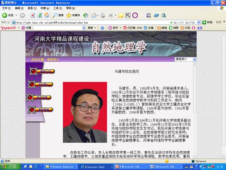Refresh the page with green arrows icon

click(40, 15)
